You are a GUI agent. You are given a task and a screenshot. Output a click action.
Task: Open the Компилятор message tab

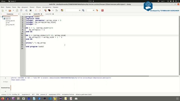(x=5, y=88)
